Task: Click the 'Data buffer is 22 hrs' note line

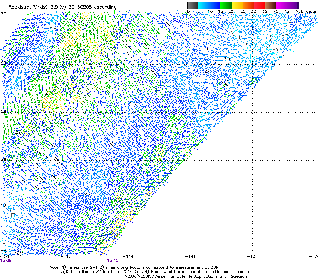Action: pyautogui.click(x=156, y=272)
